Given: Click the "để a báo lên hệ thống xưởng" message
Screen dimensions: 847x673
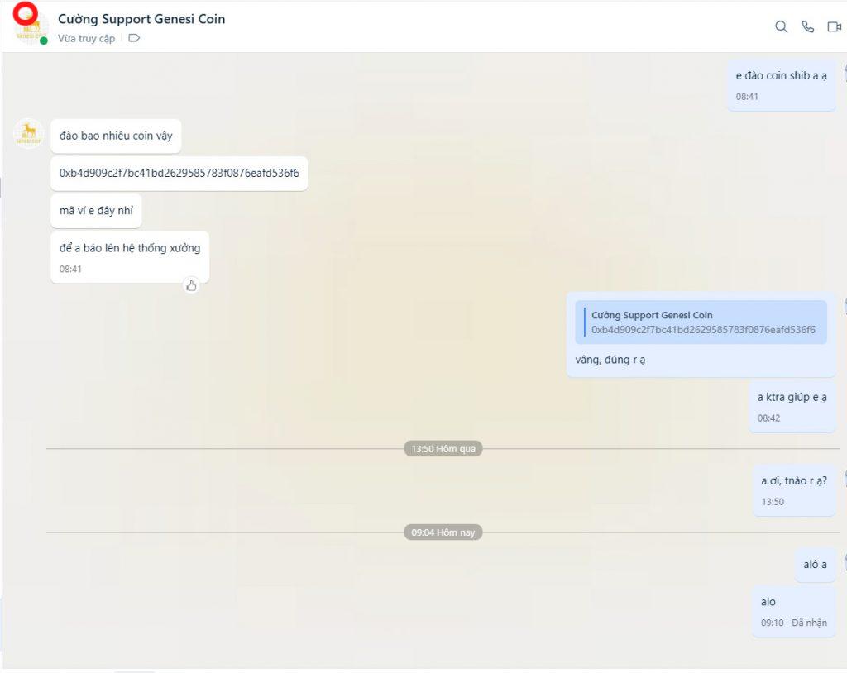Looking at the screenshot, I should coord(130,248).
